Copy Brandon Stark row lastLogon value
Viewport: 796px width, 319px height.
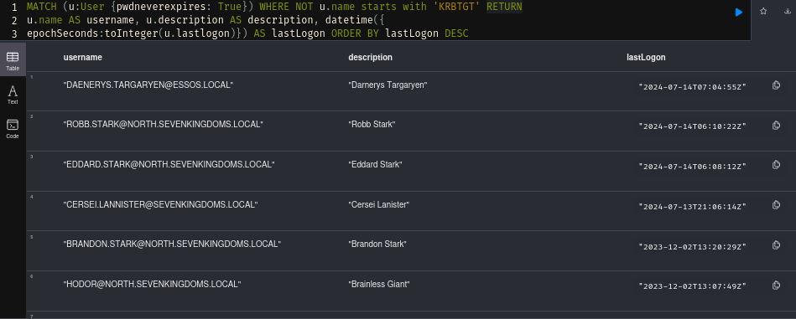[776, 245]
